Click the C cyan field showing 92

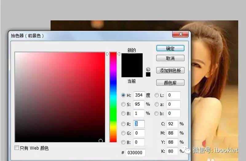[x=172, y=124]
